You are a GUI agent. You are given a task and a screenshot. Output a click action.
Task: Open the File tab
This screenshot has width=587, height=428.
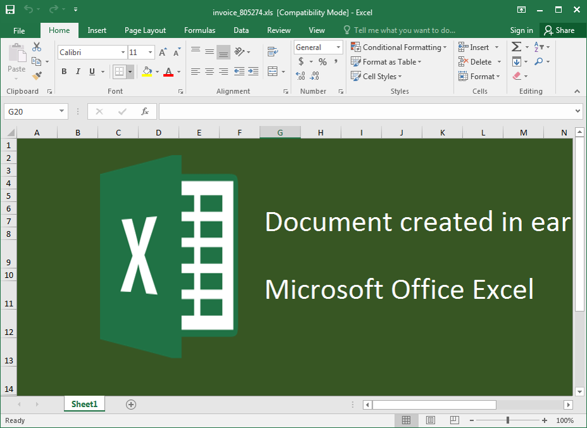point(19,30)
